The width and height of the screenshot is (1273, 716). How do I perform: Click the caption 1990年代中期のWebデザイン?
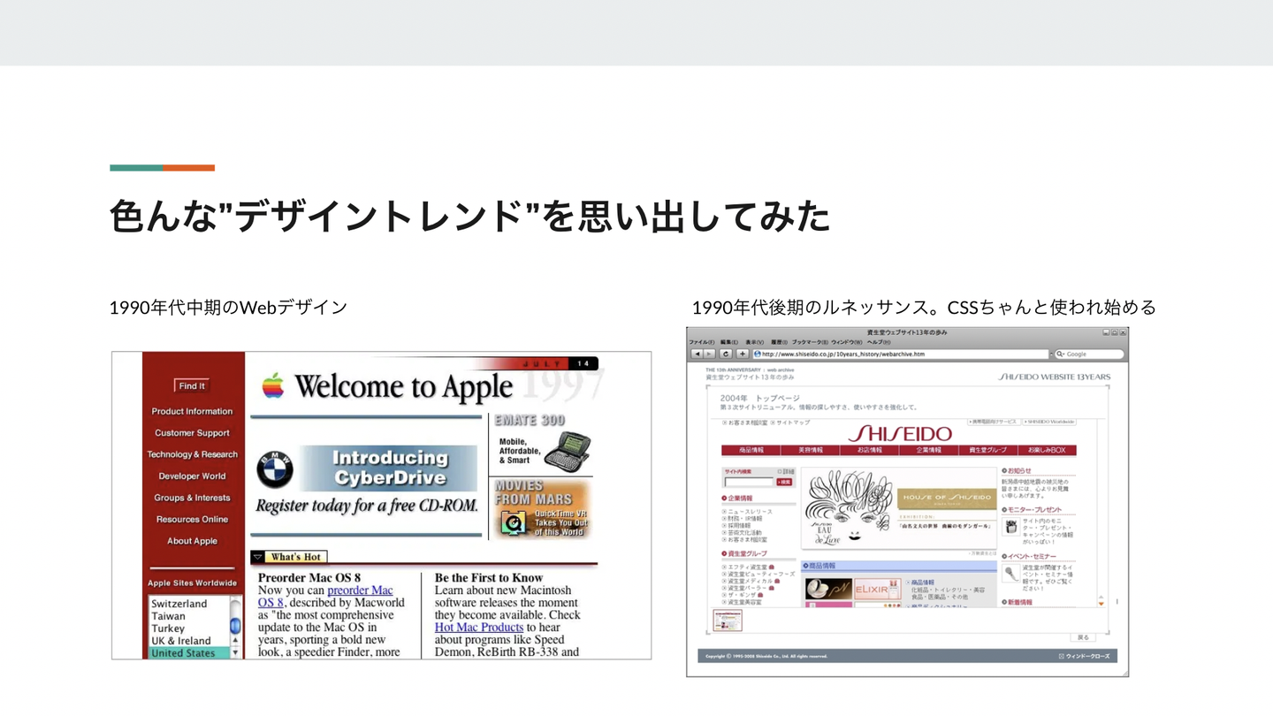click(228, 308)
